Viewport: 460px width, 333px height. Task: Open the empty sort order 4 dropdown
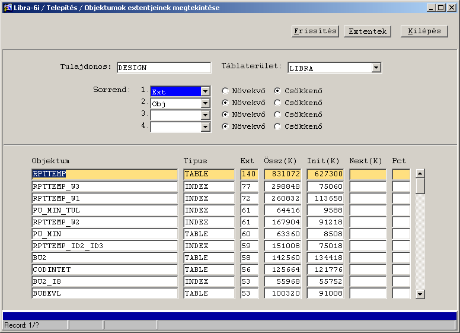205,127
